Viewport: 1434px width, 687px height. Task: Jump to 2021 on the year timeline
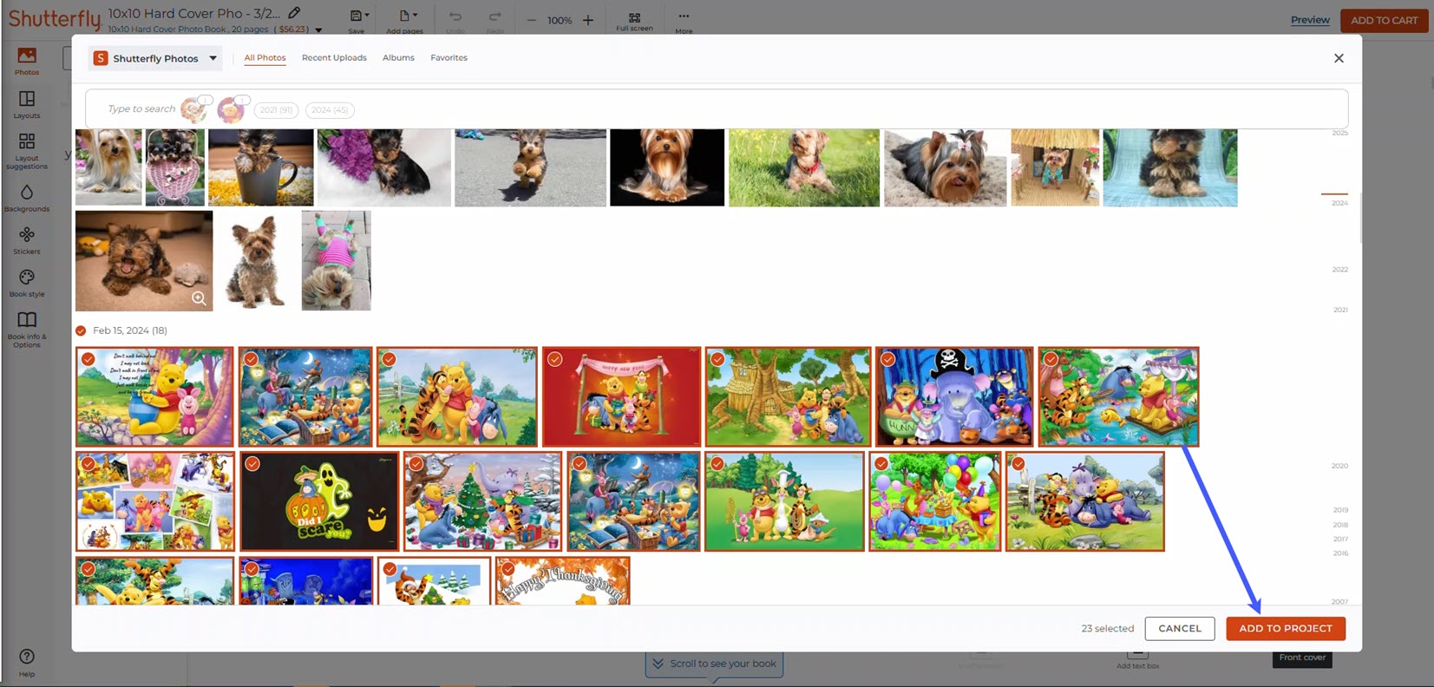[1339, 310]
